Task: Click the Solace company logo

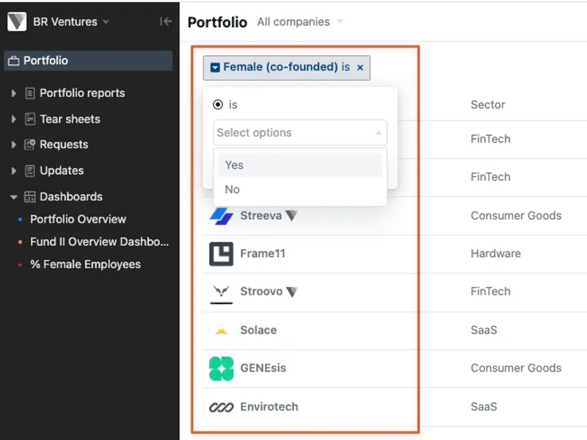Action: 222,331
